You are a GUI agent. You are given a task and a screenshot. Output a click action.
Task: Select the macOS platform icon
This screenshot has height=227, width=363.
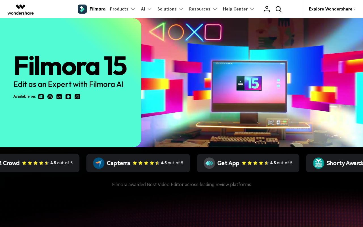pos(50,97)
